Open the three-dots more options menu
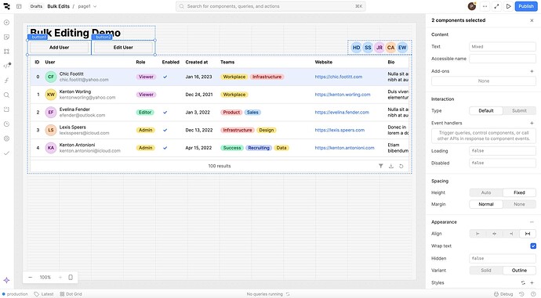The image size is (541, 298). (485, 6)
